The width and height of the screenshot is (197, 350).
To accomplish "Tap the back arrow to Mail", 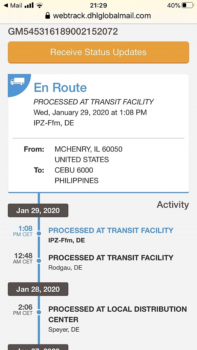I will pyautogui.click(x=6, y=5).
